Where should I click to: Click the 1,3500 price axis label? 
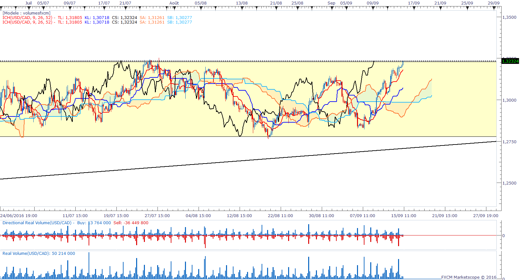tap(509, 17)
